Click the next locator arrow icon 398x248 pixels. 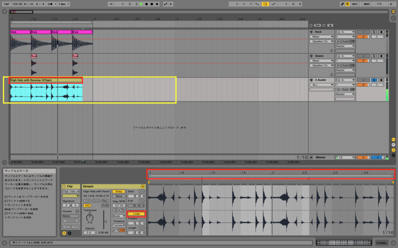pos(324,25)
